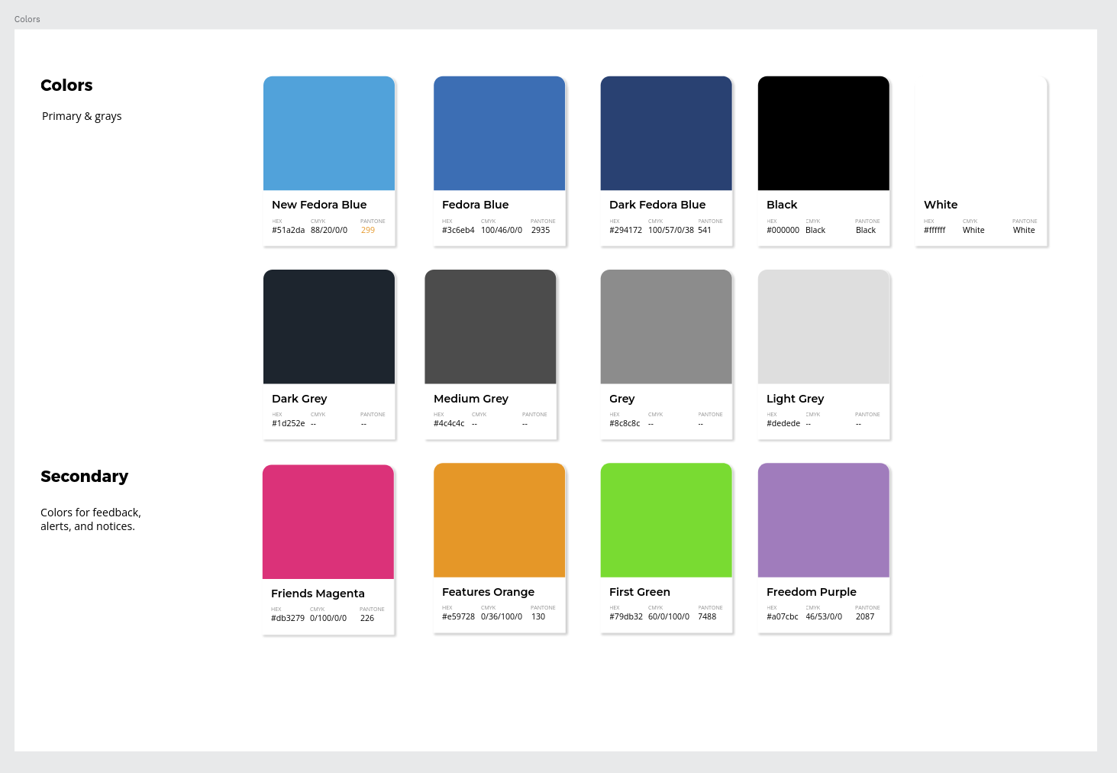Click hex value #51a2da
This screenshot has width=1117, height=773.
[289, 230]
